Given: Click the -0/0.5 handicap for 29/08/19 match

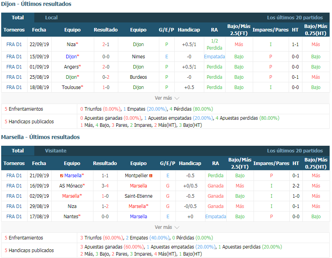Looking at the screenshot, I should 190,206.
